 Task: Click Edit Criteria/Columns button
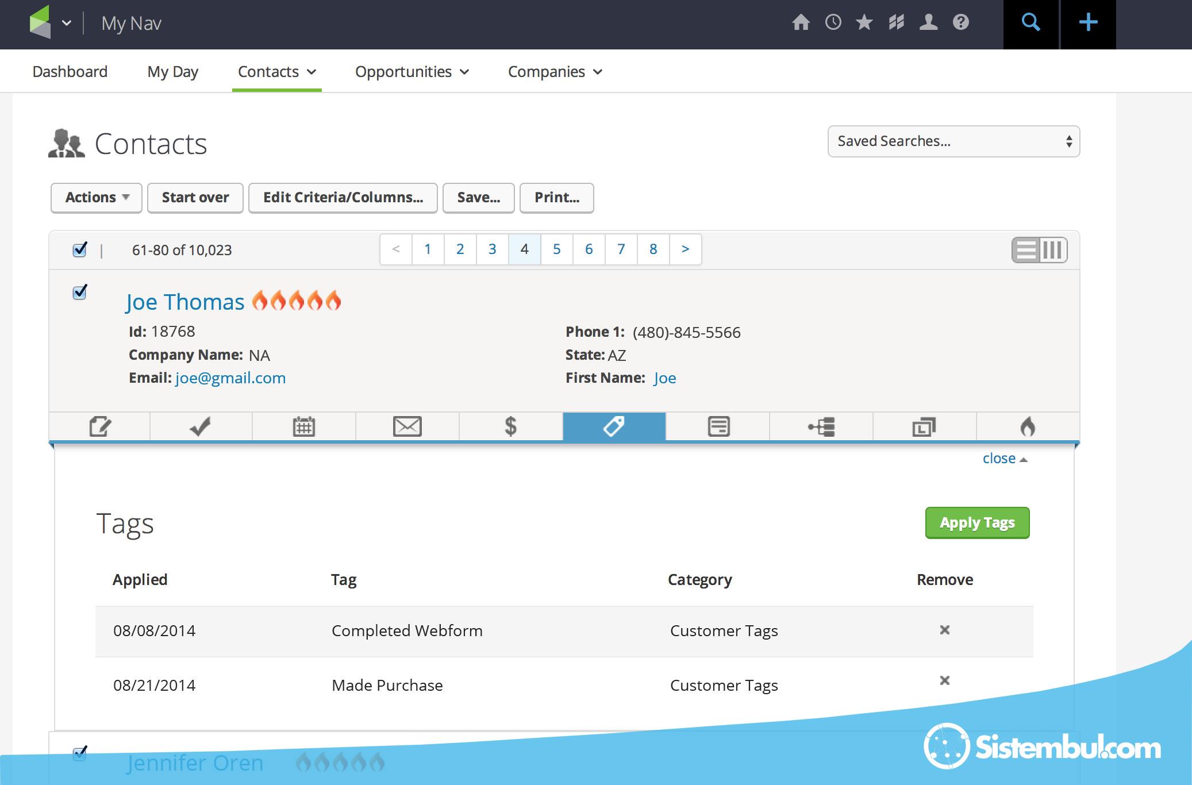[343, 198]
